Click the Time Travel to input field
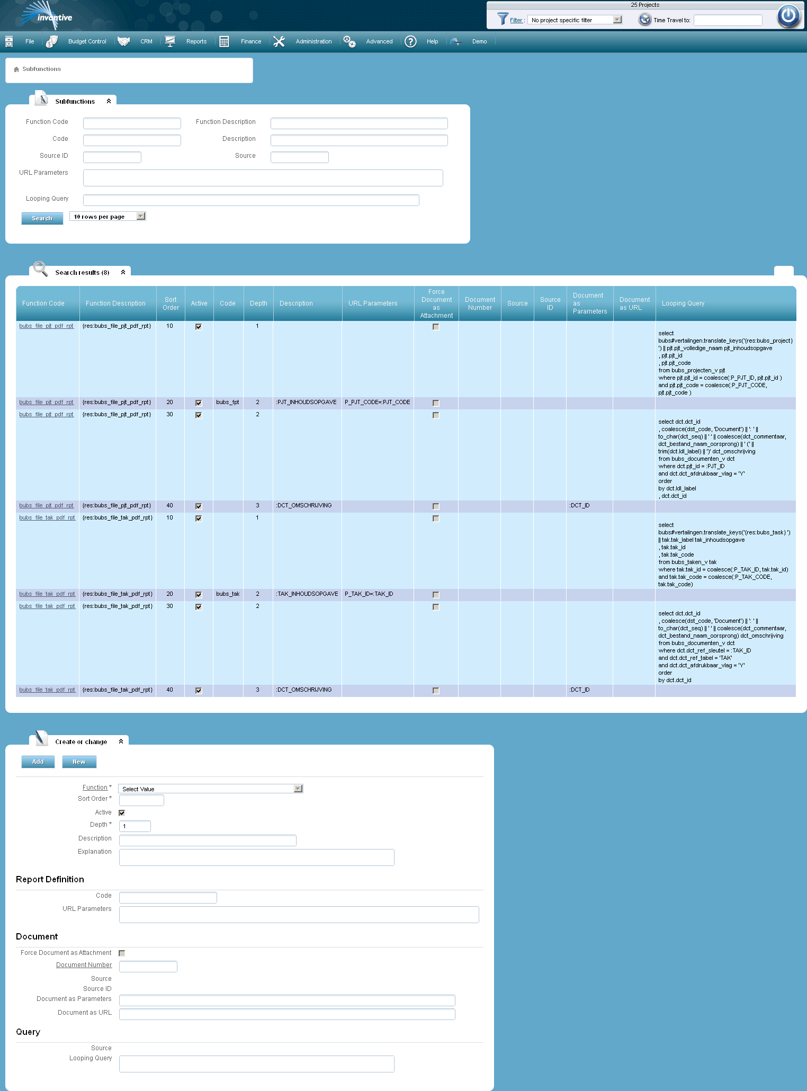This screenshot has height=1091, width=807. pyautogui.click(x=728, y=20)
